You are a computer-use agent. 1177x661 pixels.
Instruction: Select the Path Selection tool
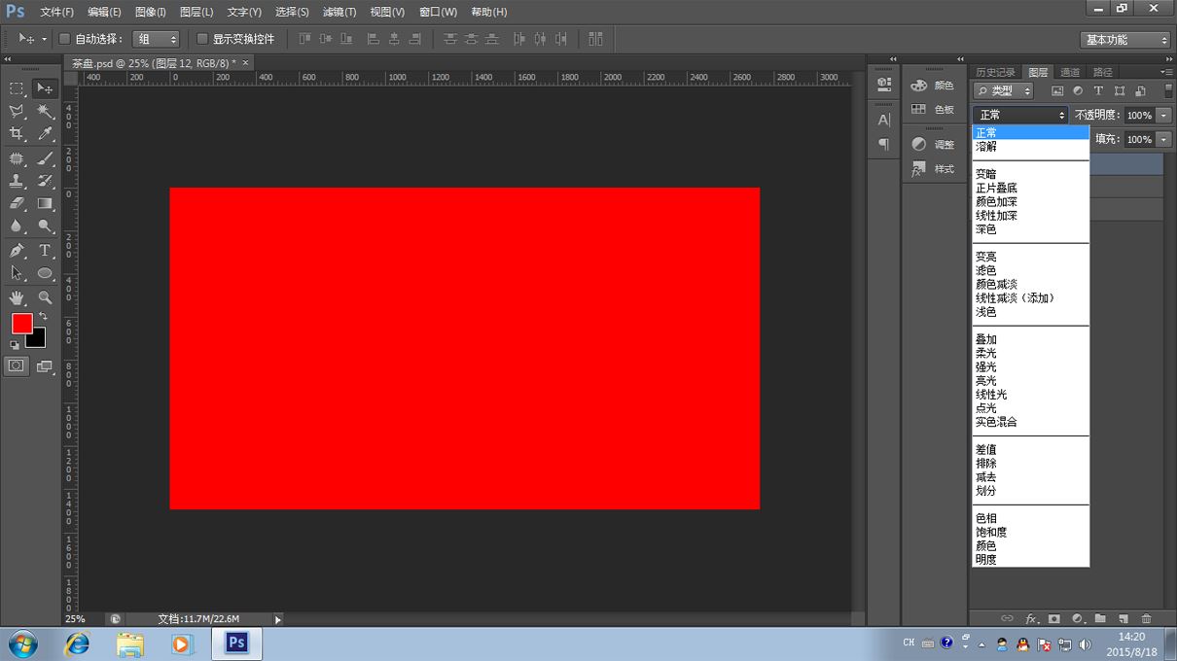coord(17,273)
